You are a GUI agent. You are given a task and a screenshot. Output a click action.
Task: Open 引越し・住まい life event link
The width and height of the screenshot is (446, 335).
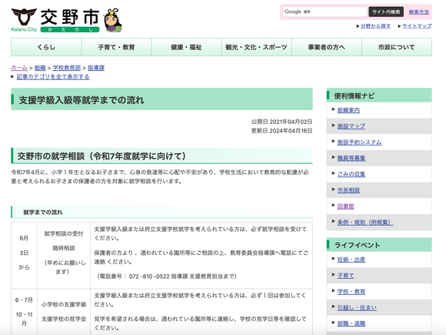pyautogui.click(x=357, y=307)
